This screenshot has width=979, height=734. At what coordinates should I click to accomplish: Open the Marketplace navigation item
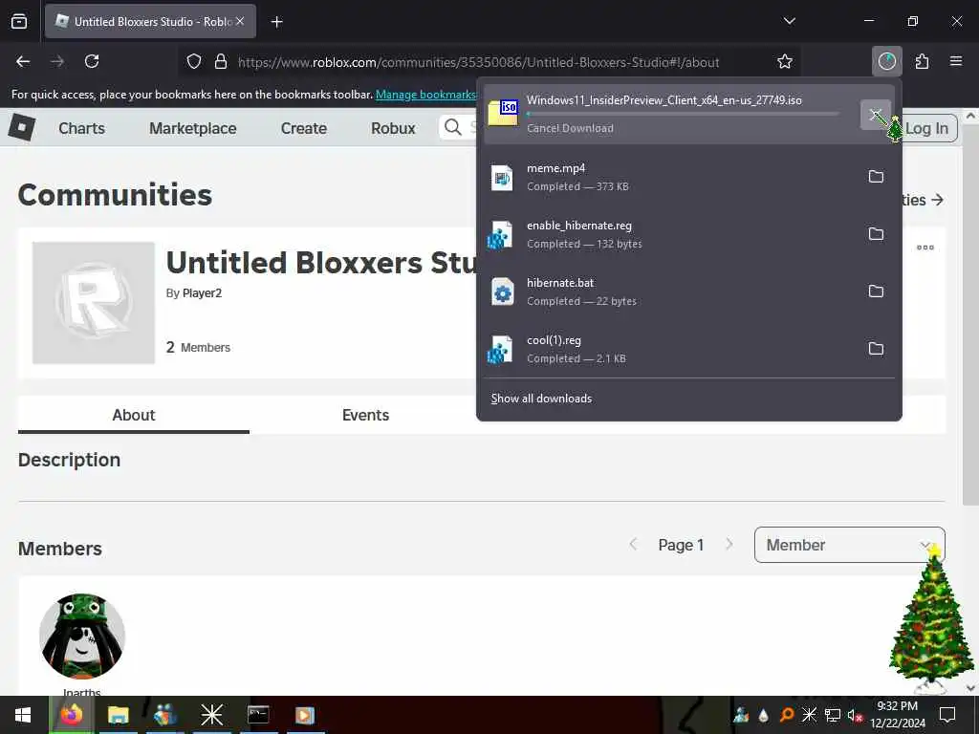(193, 128)
